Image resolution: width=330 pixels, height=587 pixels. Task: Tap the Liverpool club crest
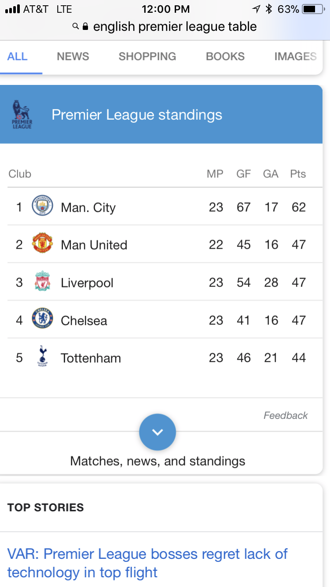42,282
